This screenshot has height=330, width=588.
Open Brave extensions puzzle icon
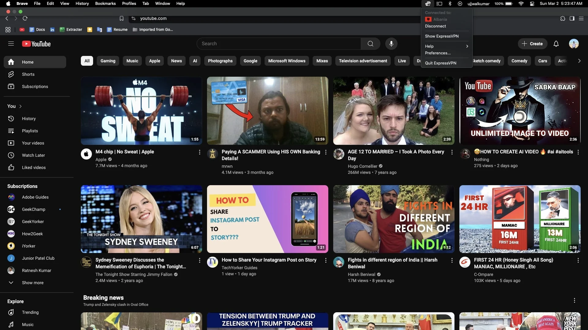563,18
